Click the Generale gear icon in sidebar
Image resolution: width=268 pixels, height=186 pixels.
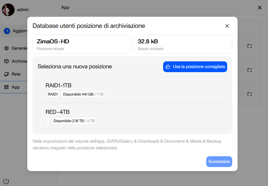6,48
